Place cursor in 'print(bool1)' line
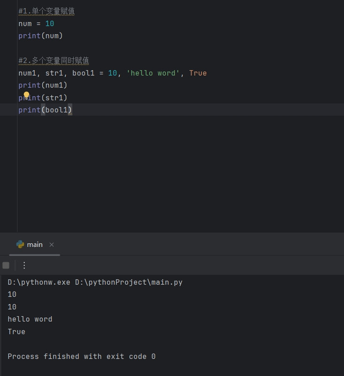This screenshot has height=376, width=344. click(x=45, y=110)
